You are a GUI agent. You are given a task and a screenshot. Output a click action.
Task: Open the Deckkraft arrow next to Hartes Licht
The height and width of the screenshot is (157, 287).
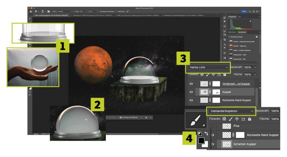click(255, 67)
